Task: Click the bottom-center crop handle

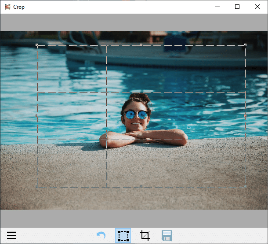Action: click(x=141, y=187)
